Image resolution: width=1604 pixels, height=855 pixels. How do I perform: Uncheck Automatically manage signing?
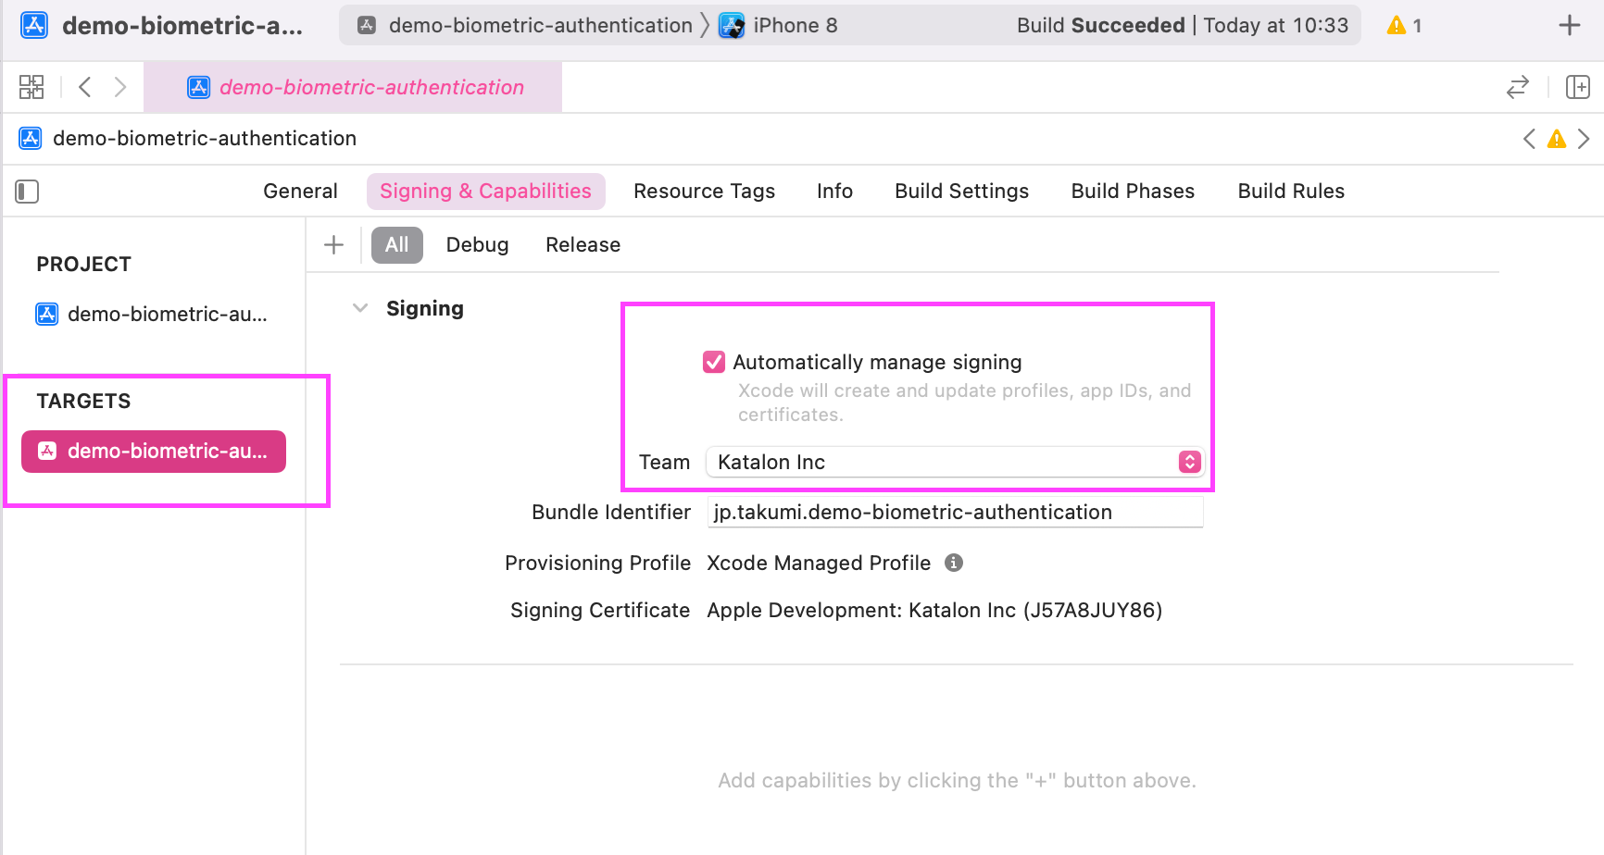click(x=714, y=362)
